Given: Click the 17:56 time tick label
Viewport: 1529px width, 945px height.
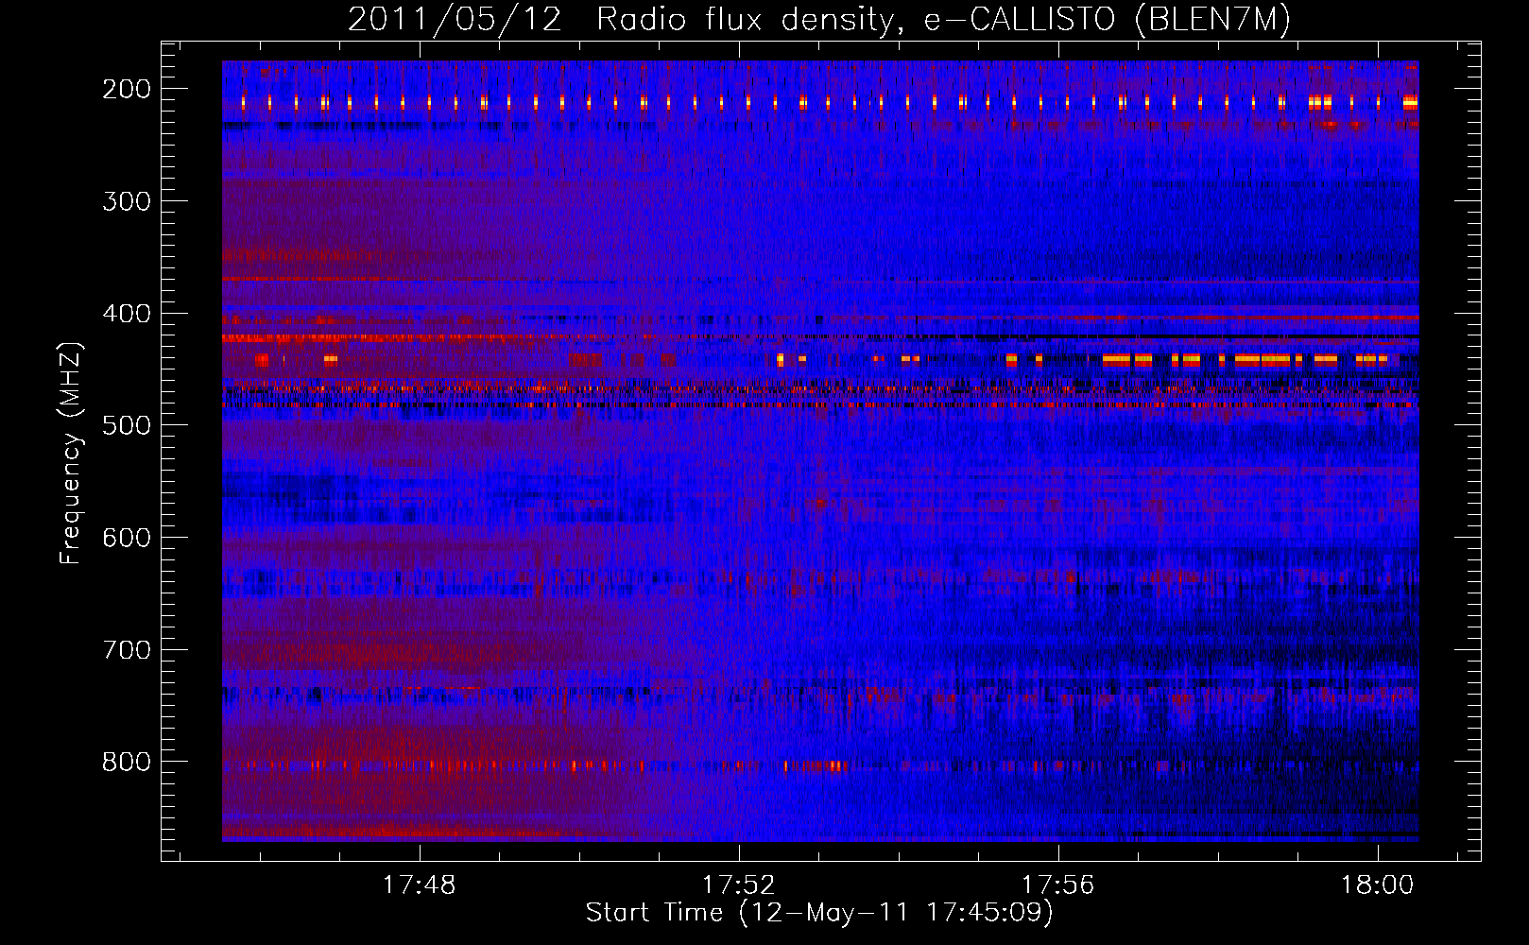Looking at the screenshot, I should coord(1058,885).
